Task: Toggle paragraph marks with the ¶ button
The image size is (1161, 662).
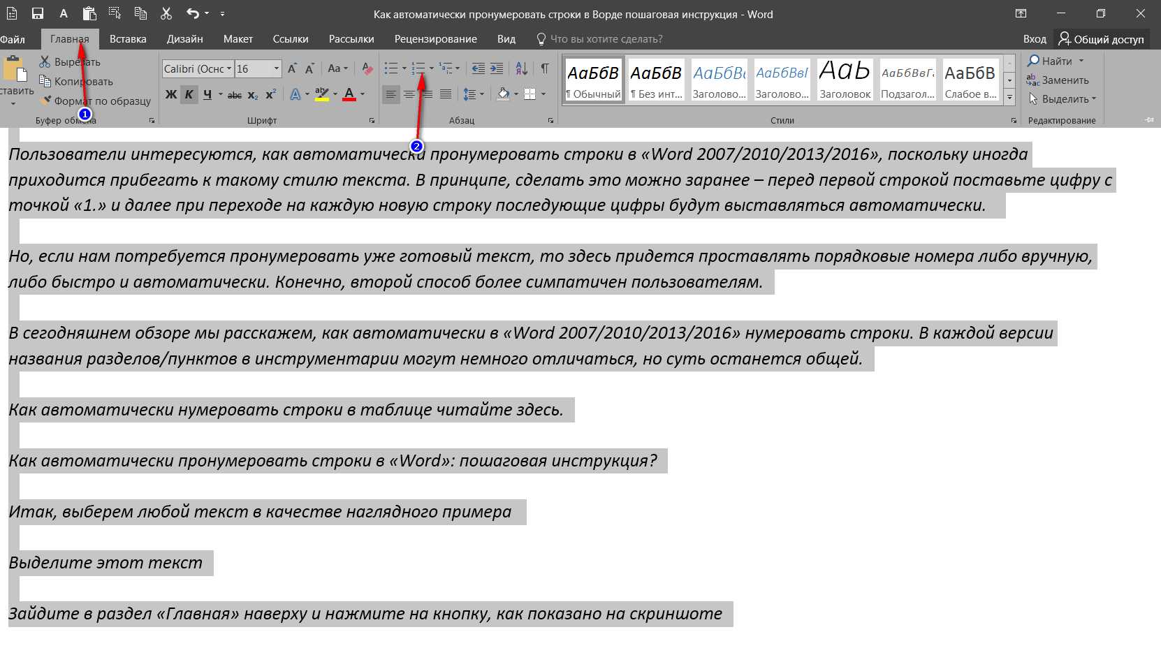Action: 545,68
